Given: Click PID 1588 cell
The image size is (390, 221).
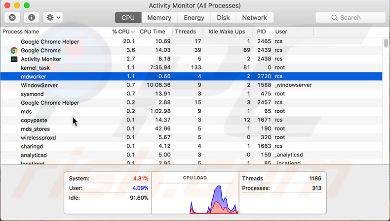Looking at the screenshot, I should click(x=264, y=85).
